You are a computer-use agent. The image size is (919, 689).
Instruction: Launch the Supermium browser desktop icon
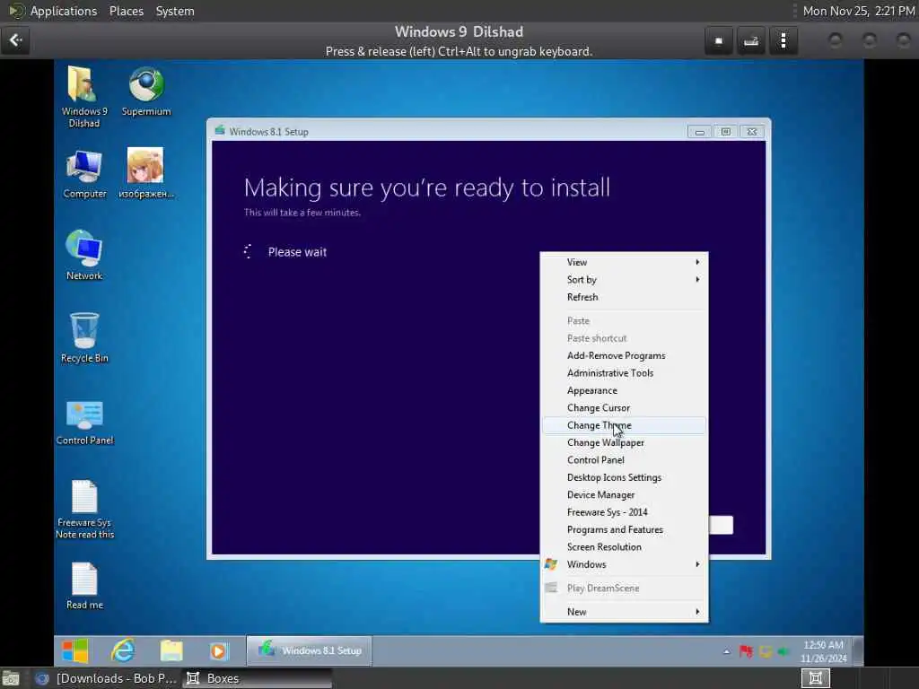tap(146, 92)
